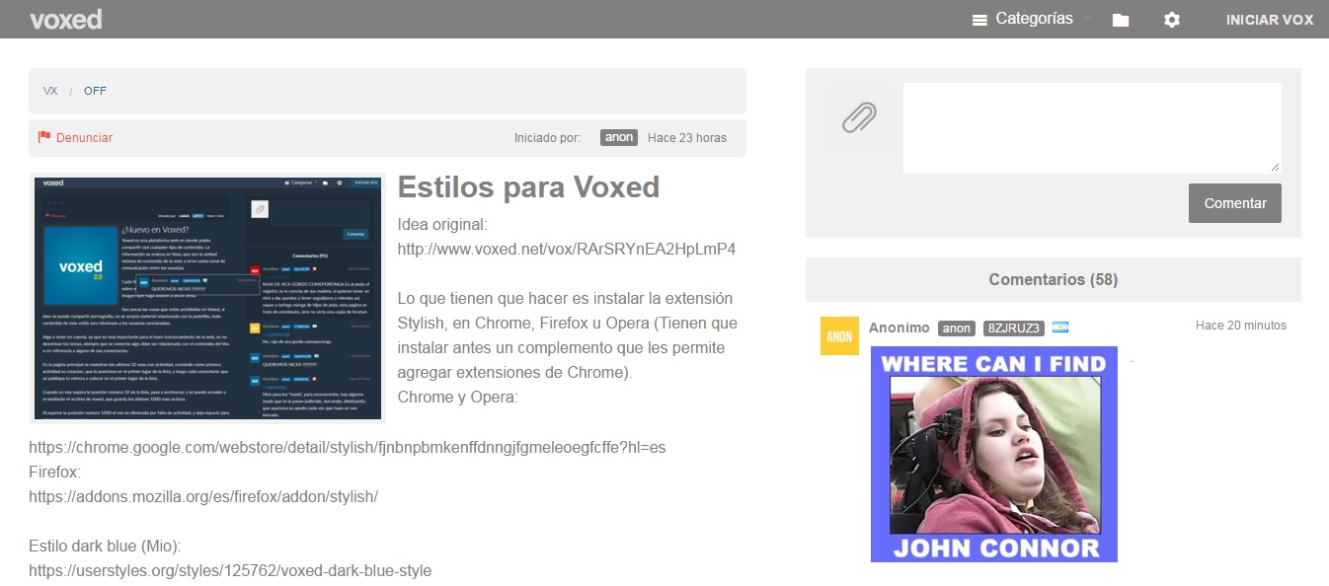Navigate to the OFF breadcrumb
Image resolution: width=1329 pixels, height=586 pixels.
[95, 90]
